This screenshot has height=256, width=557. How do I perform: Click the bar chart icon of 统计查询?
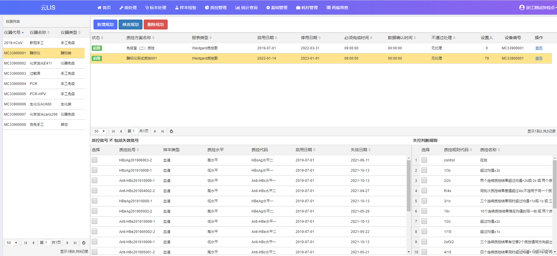(x=237, y=8)
